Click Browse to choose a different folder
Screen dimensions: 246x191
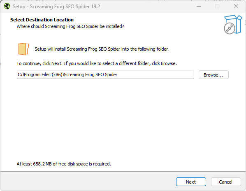214,75
